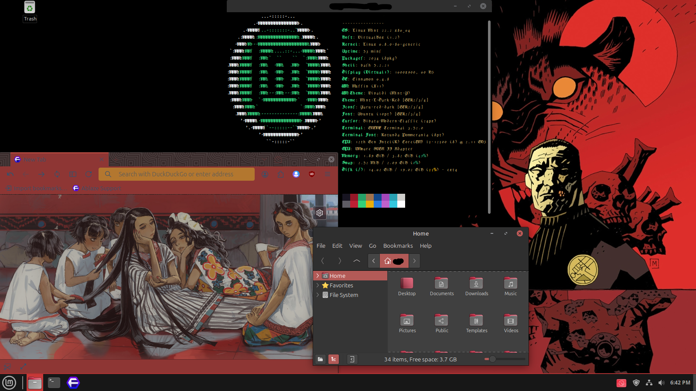The height and width of the screenshot is (391, 696).
Task: Open the Help menu
Action: click(x=426, y=246)
